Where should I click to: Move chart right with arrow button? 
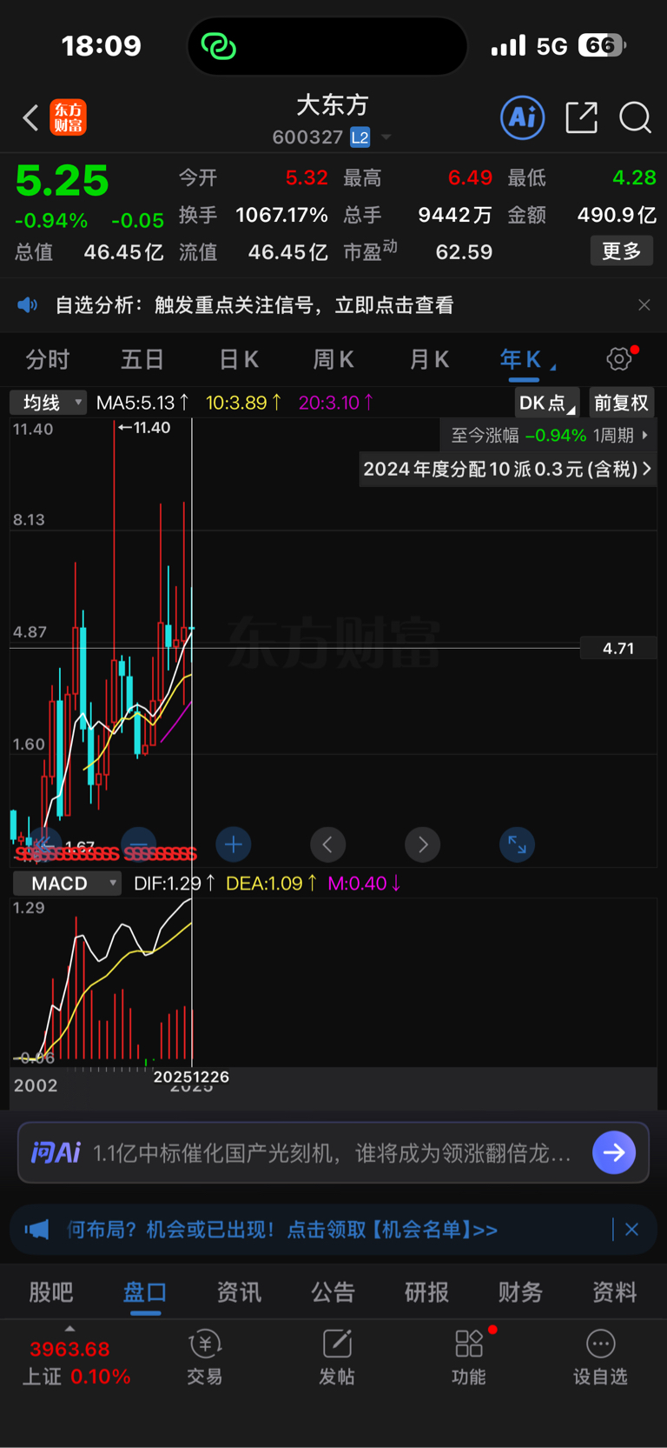[x=423, y=844]
